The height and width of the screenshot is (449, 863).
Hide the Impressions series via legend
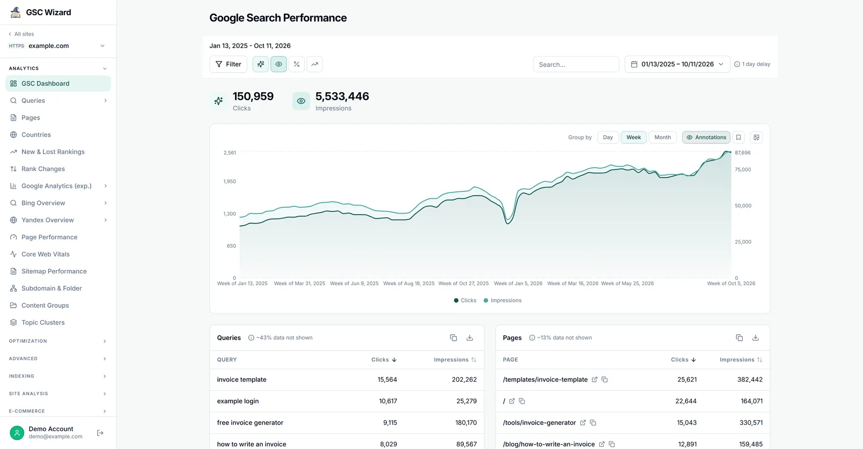tap(503, 300)
